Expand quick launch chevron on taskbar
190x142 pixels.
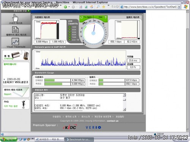pos(33,139)
